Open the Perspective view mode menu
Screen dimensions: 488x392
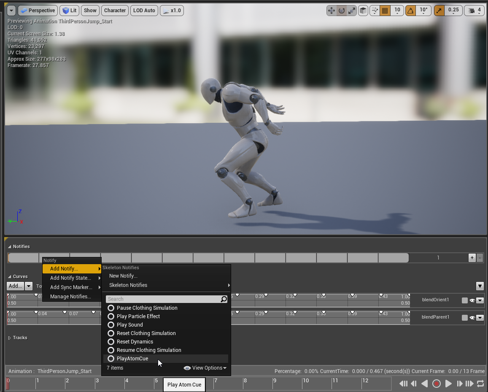pyautogui.click(x=38, y=11)
